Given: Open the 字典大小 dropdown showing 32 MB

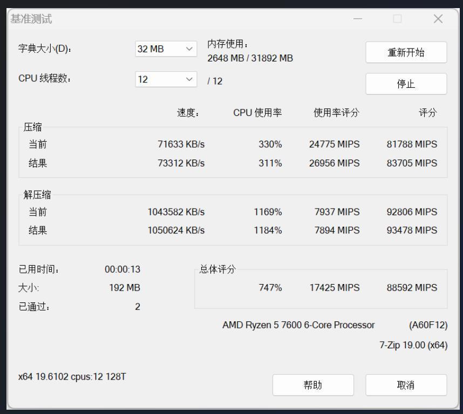Looking at the screenshot, I should (x=166, y=49).
